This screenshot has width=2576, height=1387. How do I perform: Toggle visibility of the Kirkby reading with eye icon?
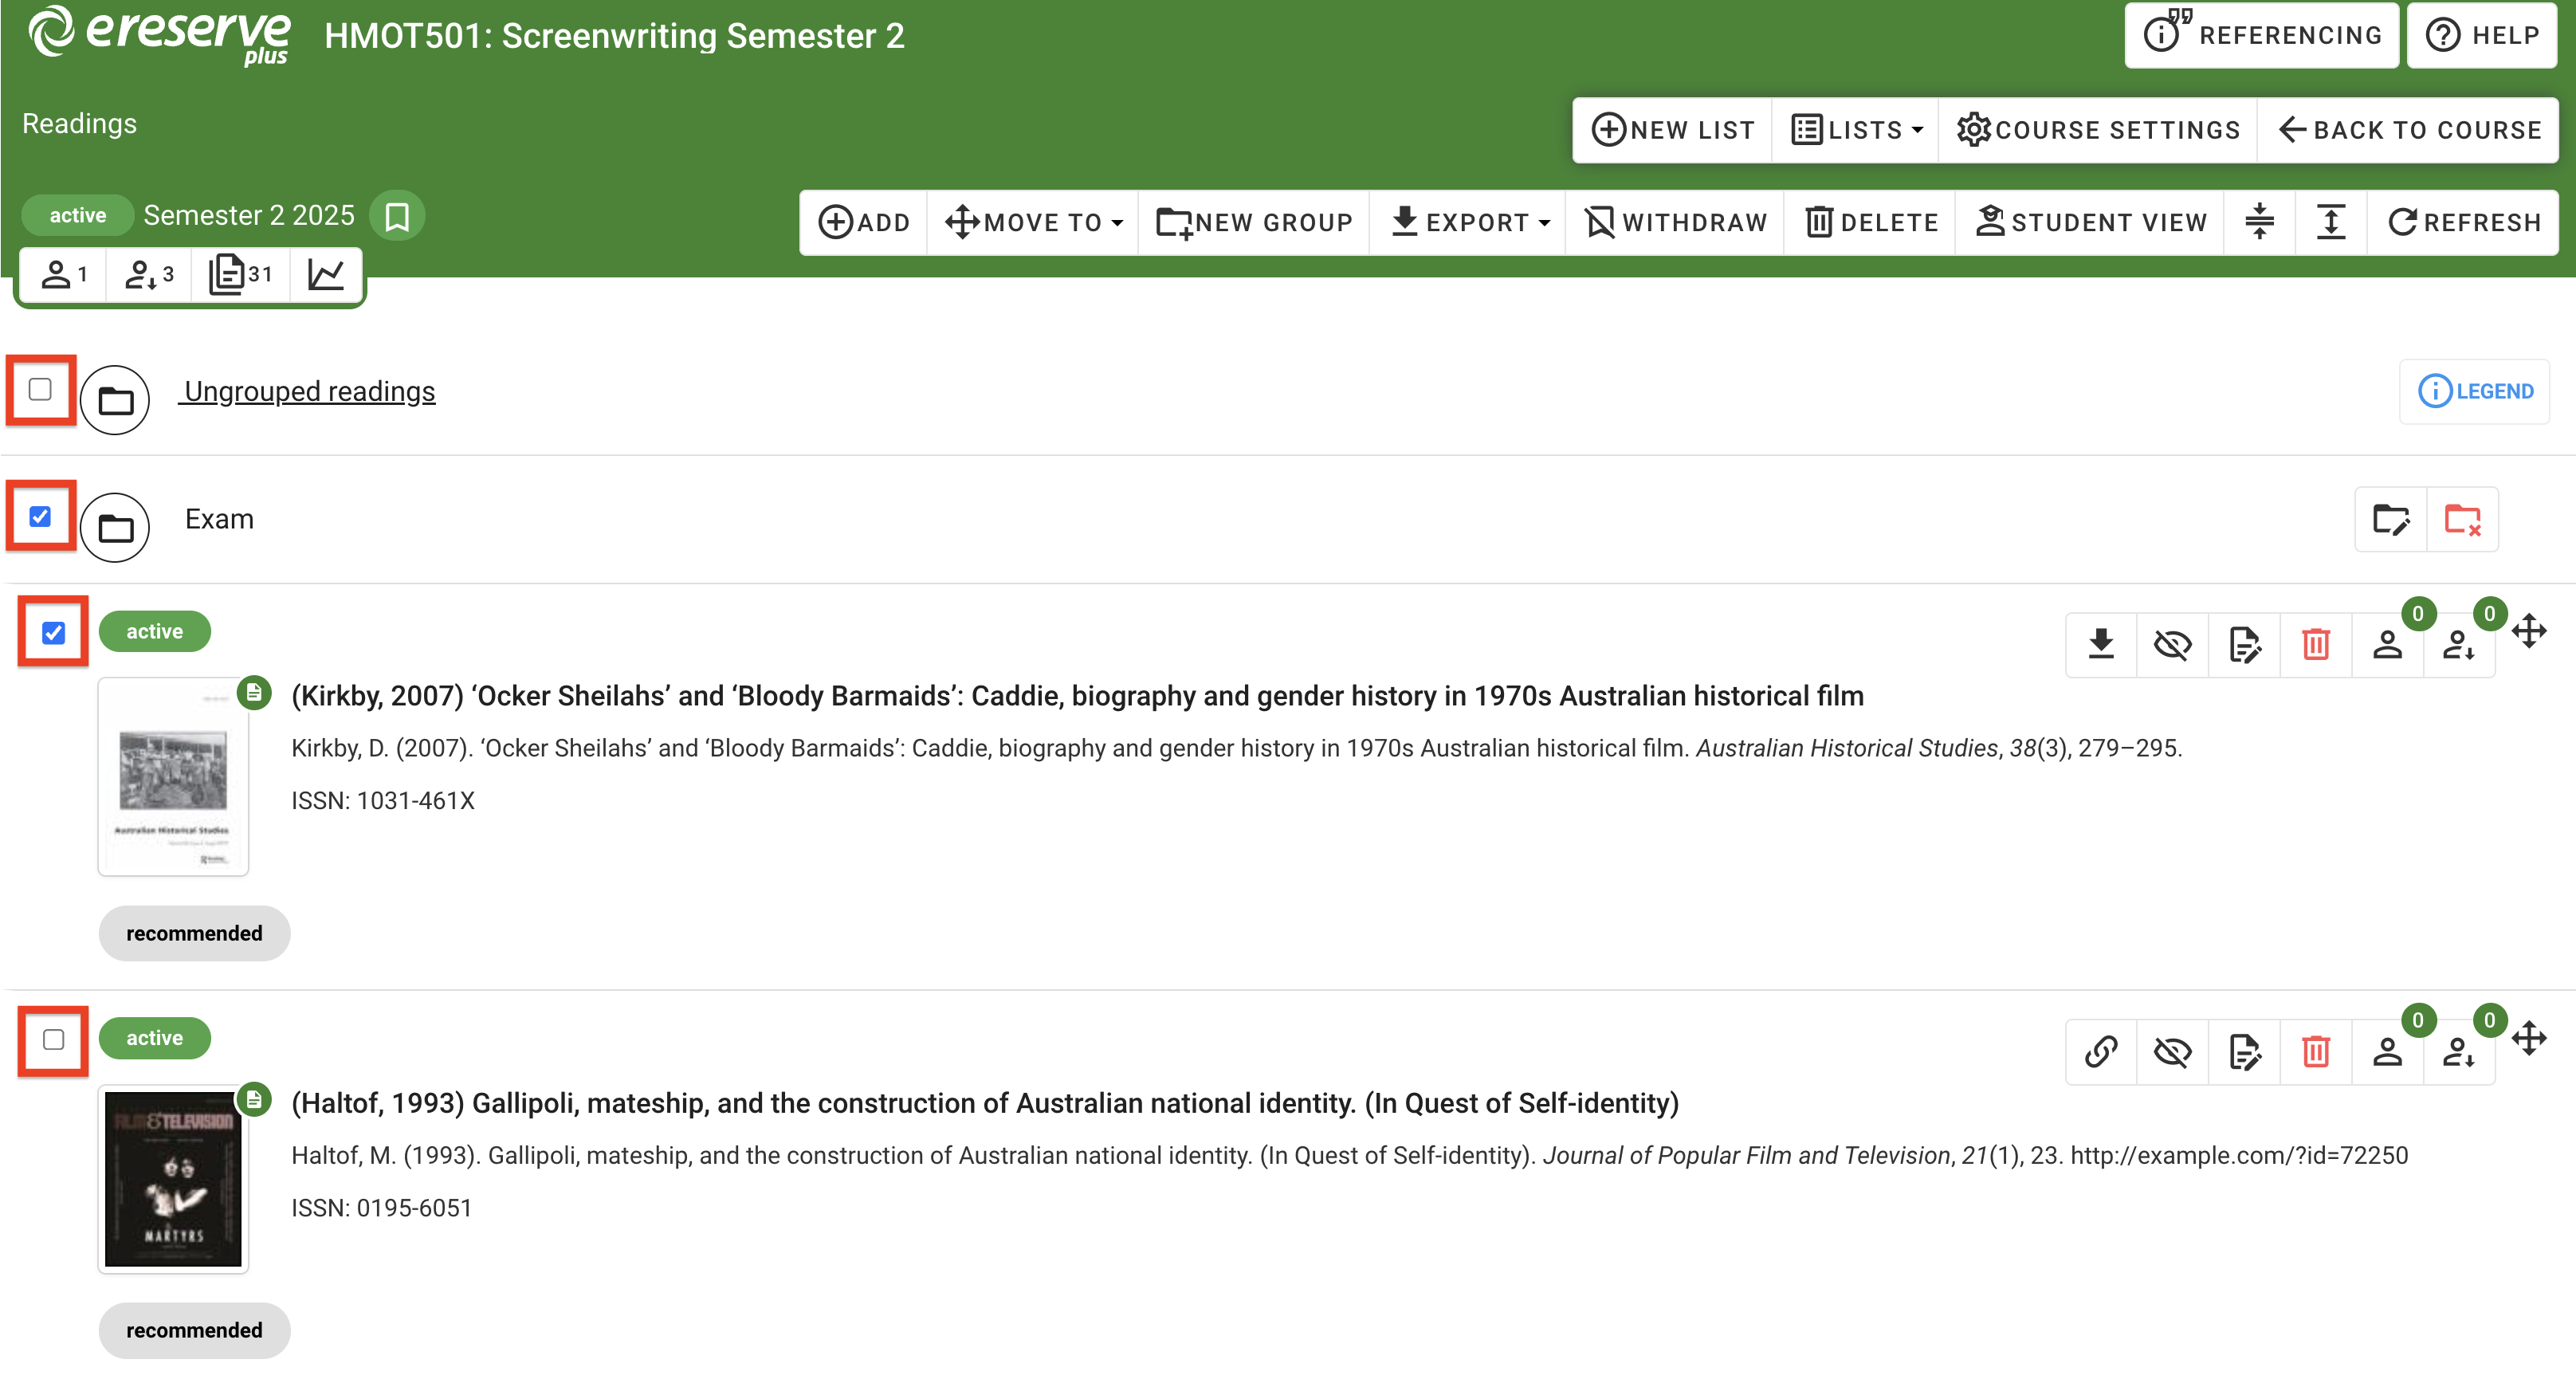pos(2173,645)
